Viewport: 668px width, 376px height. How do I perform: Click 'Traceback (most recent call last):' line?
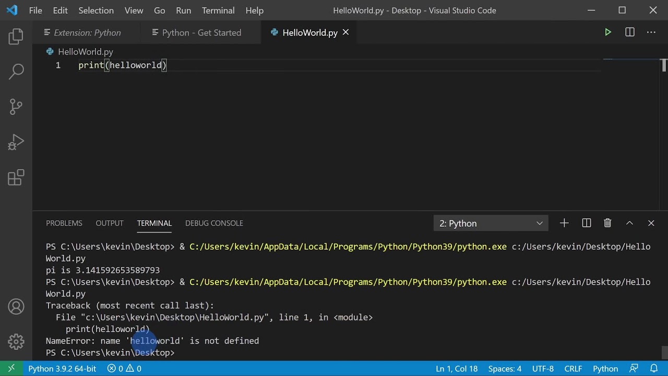(130, 305)
